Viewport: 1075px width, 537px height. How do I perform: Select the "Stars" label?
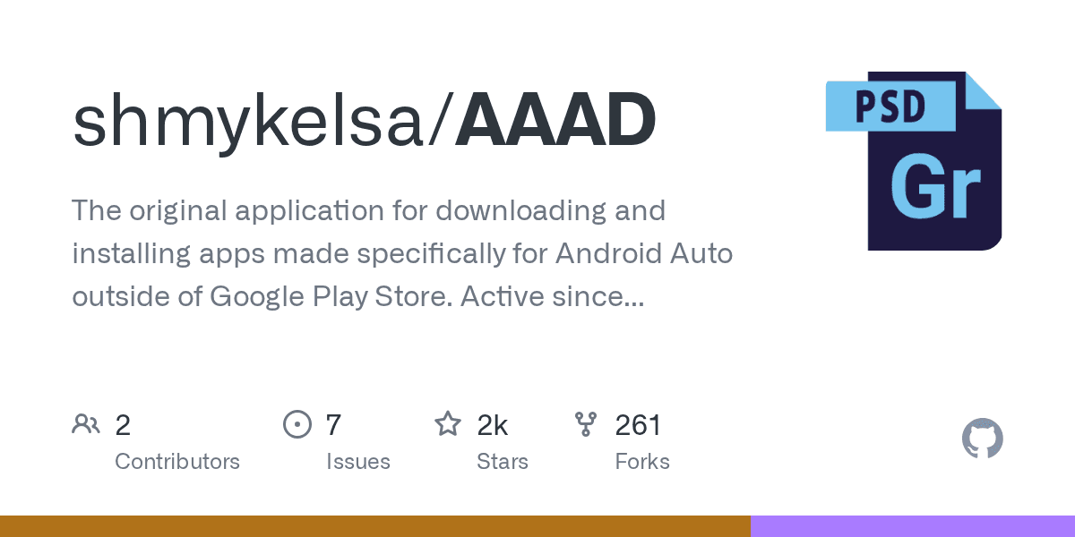coord(503,462)
